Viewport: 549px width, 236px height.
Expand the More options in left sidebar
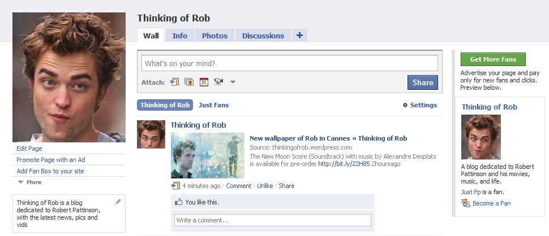tap(29, 182)
